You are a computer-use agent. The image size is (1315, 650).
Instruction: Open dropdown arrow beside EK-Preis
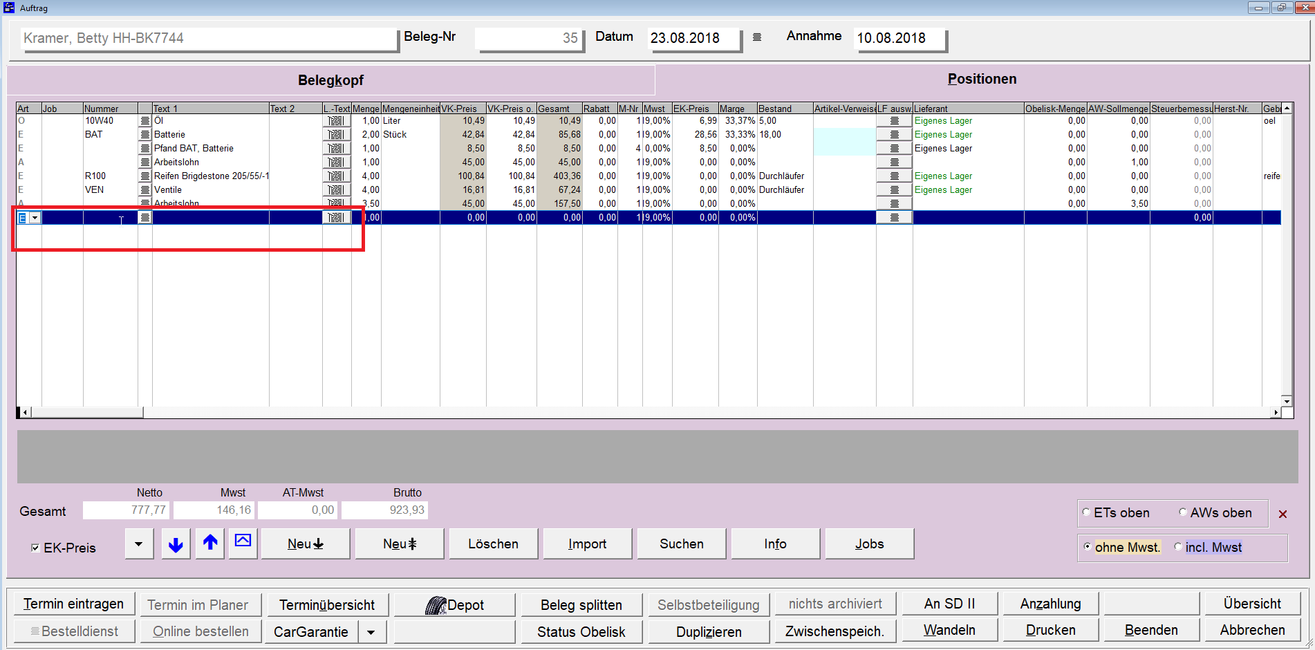click(x=139, y=544)
